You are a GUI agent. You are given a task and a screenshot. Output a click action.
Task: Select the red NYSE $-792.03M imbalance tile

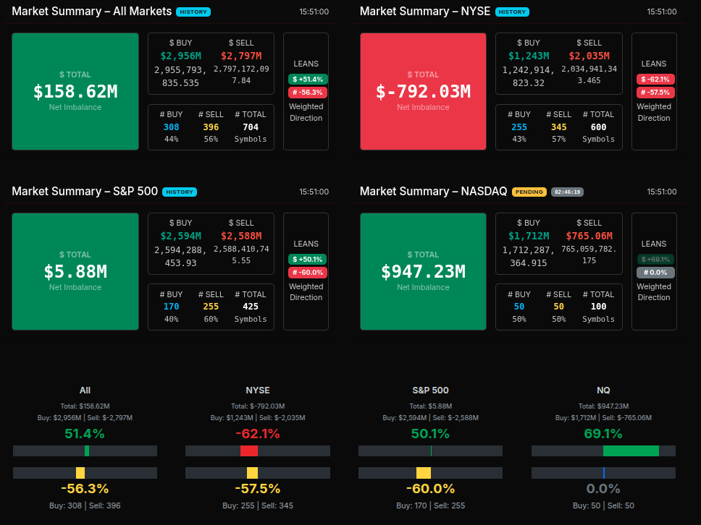[423, 91]
